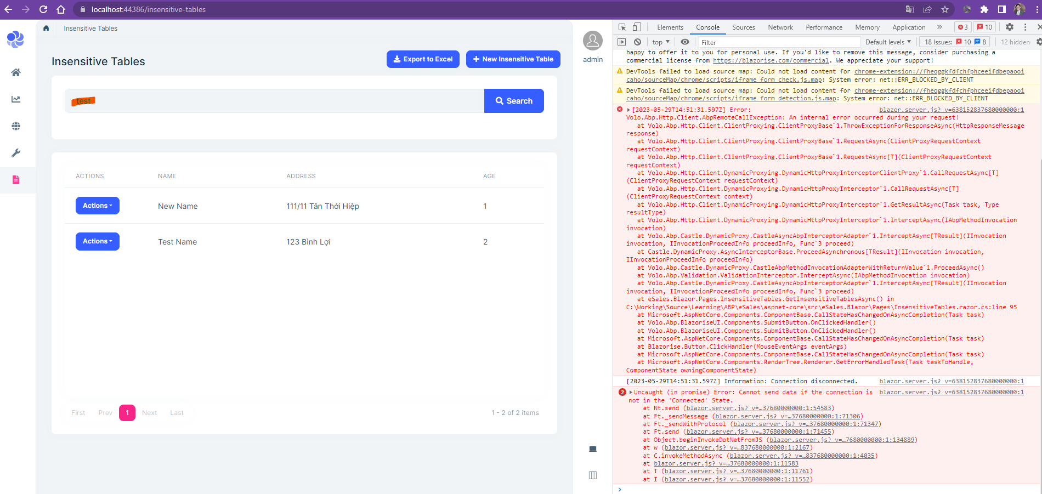Switch to the Network tab
The height and width of the screenshot is (494, 1042).
point(780,27)
